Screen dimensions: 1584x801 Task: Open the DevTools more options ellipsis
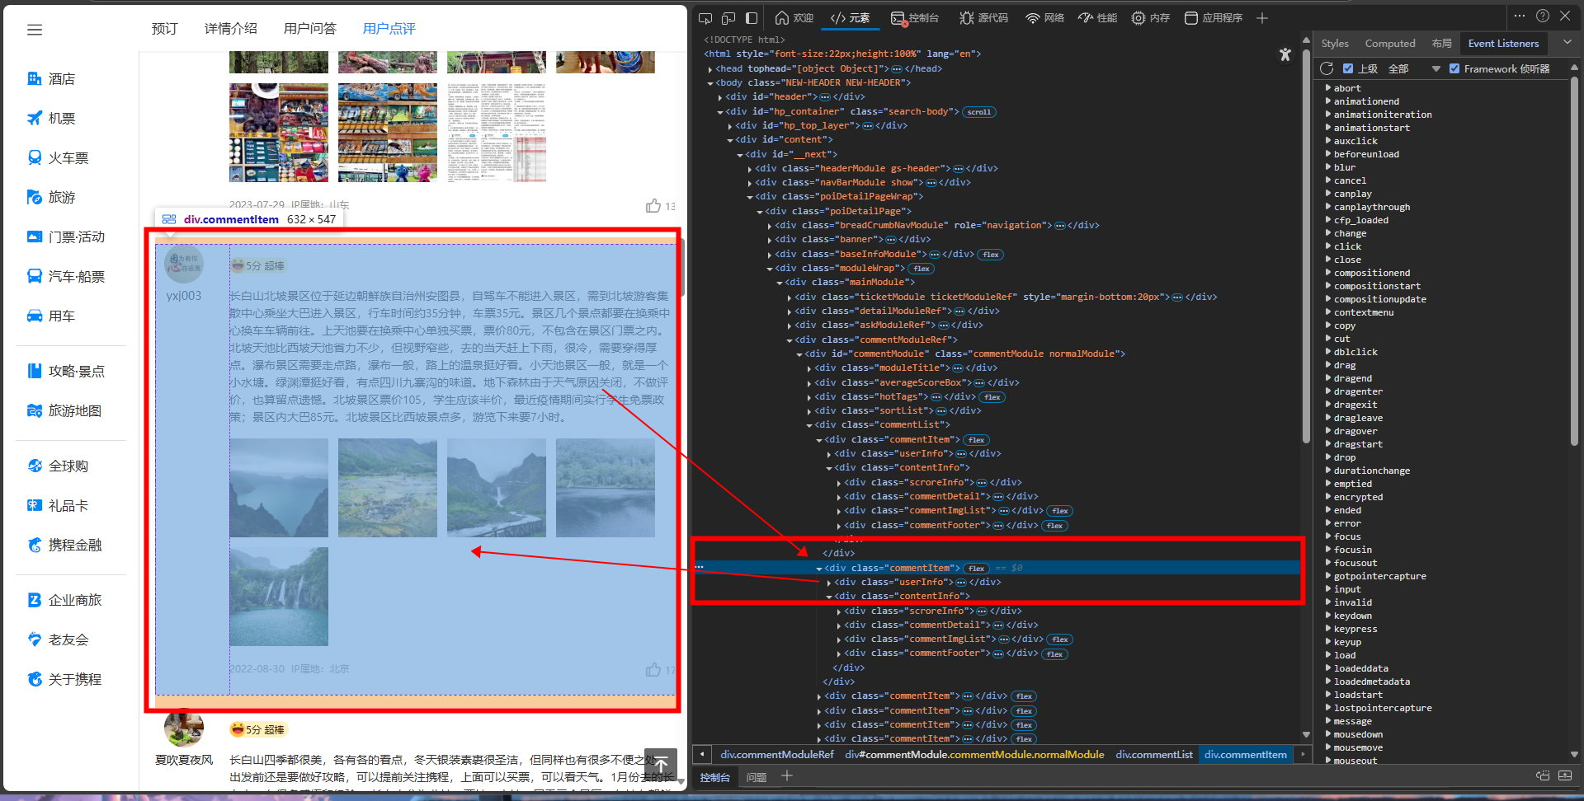tap(1520, 16)
